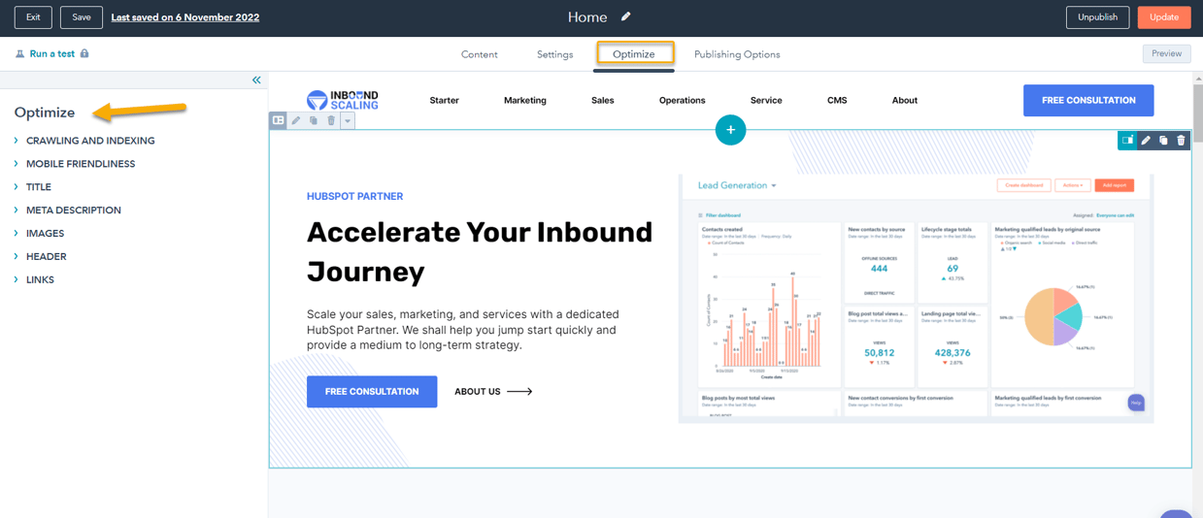The width and height of the screenshot is (1203, 518).
Task: Expand the Images optimization section
Action: coord(45,234)
